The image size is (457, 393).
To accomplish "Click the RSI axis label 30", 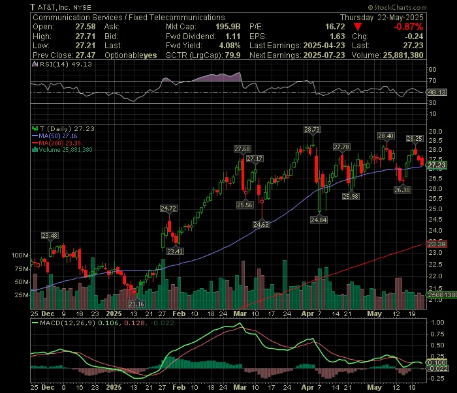I will click(432, 103).
